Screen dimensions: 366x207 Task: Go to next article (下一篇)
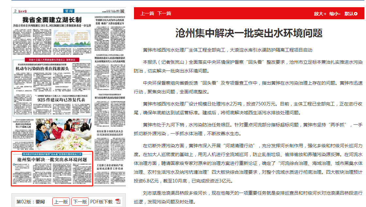pos(164,13)
